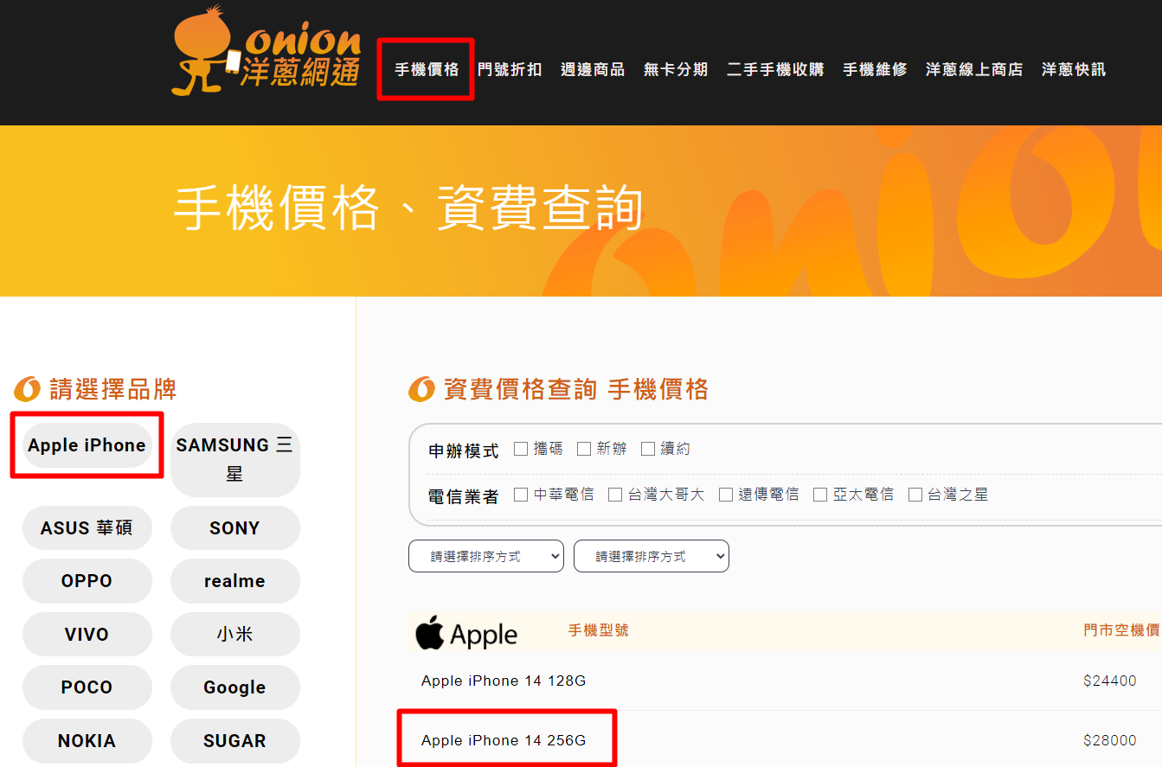This screenshot has height=767, width=1162.
Task: Open the 手機價格 menu item
Action: point(427,69)
